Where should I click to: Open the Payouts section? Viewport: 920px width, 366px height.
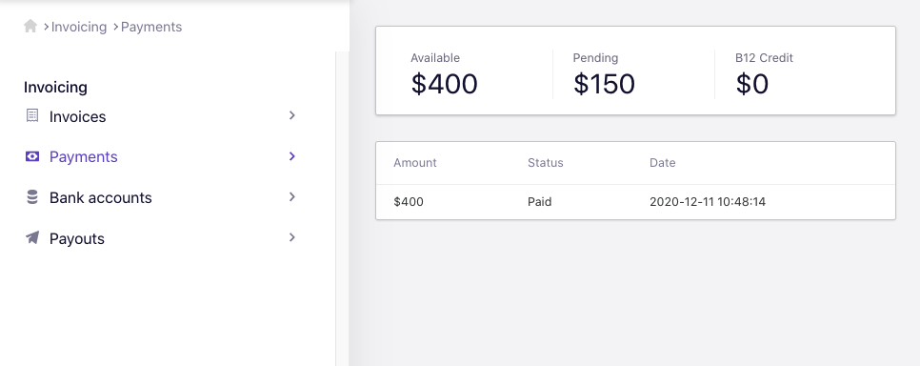coord(161,238)
